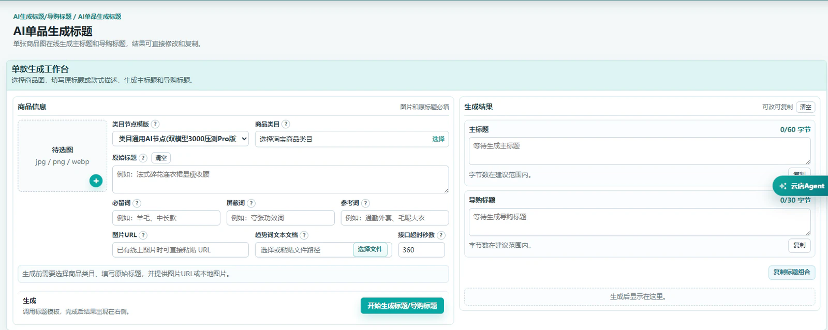Click the 接口超时秒数 field showing 360

pos(421,250)
